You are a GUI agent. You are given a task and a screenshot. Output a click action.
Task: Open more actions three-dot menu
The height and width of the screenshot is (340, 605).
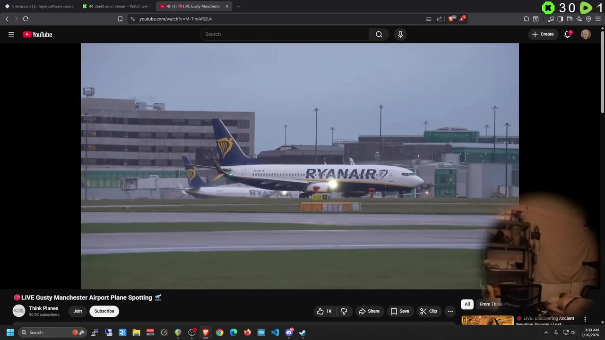pyautogui.click(x=450, y=311)
